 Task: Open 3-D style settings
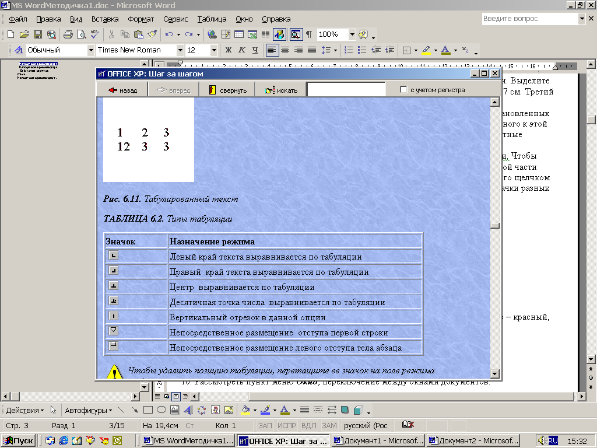tap(359, 410)
